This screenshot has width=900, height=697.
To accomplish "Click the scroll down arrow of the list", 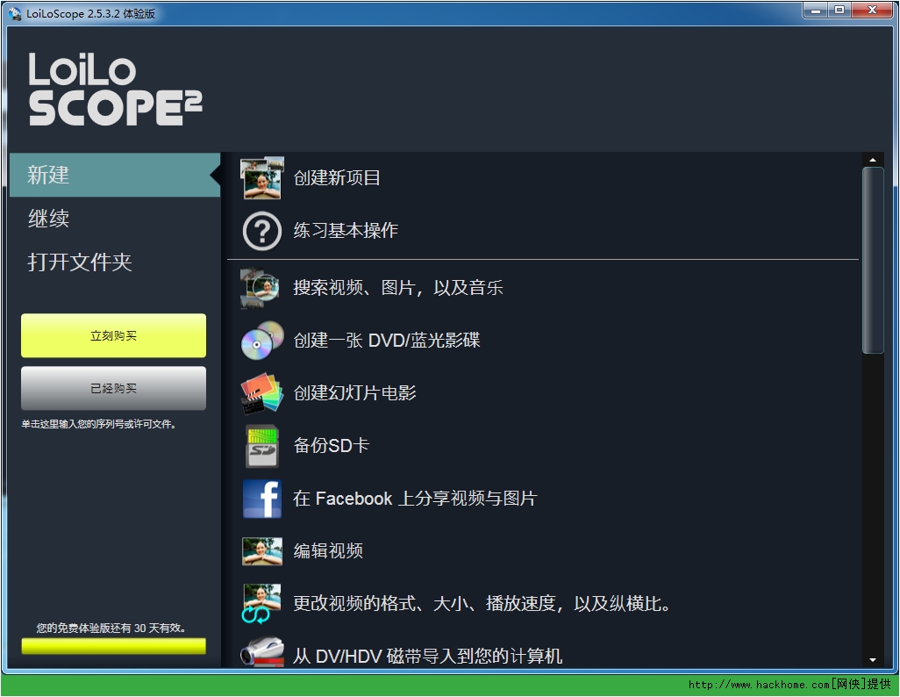I will [873, 660].
